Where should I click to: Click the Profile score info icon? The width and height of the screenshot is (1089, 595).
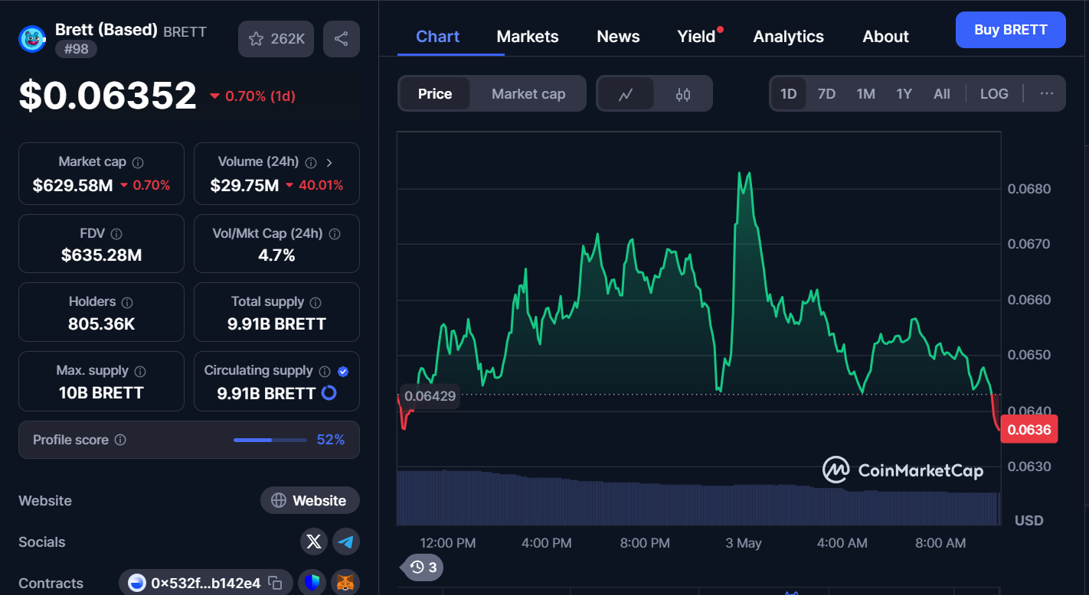point(120,440)
